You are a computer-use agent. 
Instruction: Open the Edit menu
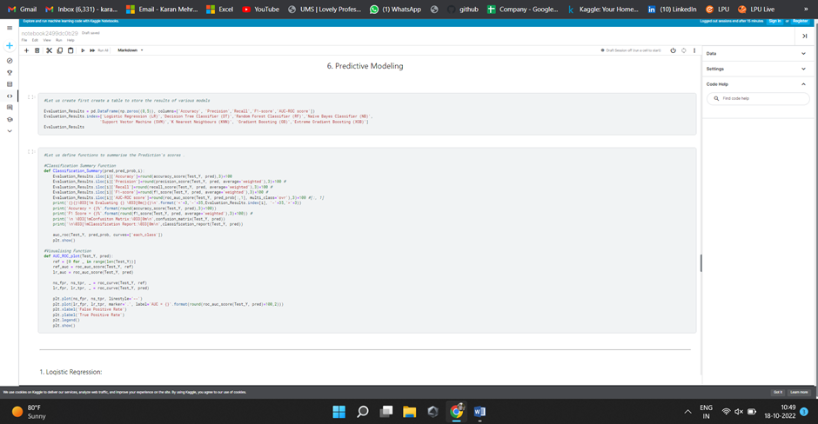35,40
